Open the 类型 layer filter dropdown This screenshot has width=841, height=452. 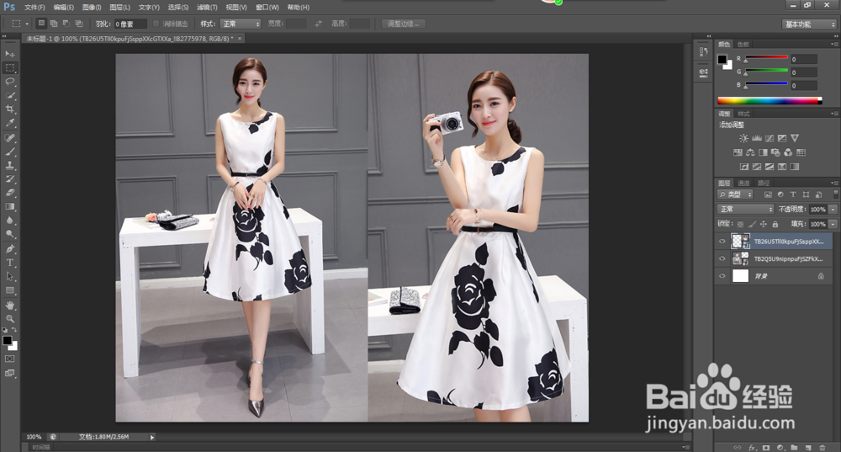point(735,194)
